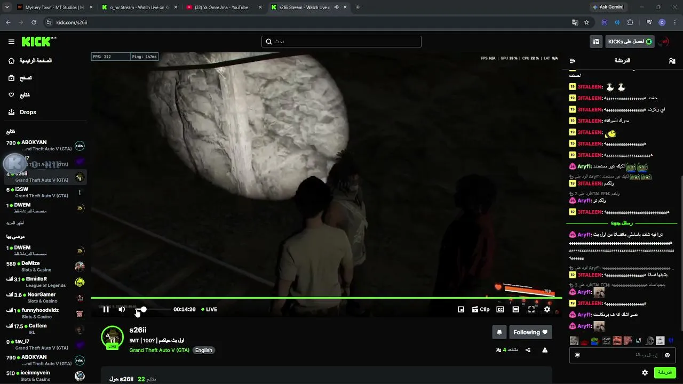
Task: Select the English language tag
Action: (x=203, y=350)
